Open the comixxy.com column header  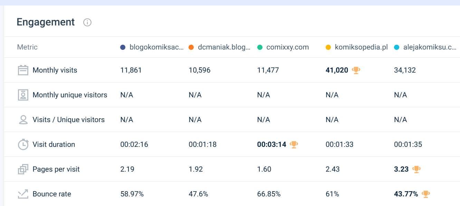tap(287, 47)
